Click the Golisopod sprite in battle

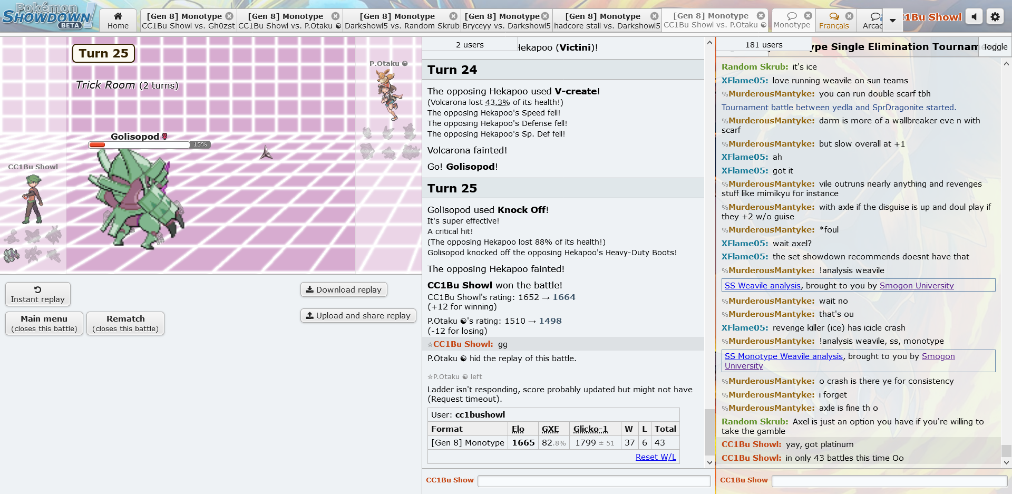pyautogui.click(x=137, y=200)
